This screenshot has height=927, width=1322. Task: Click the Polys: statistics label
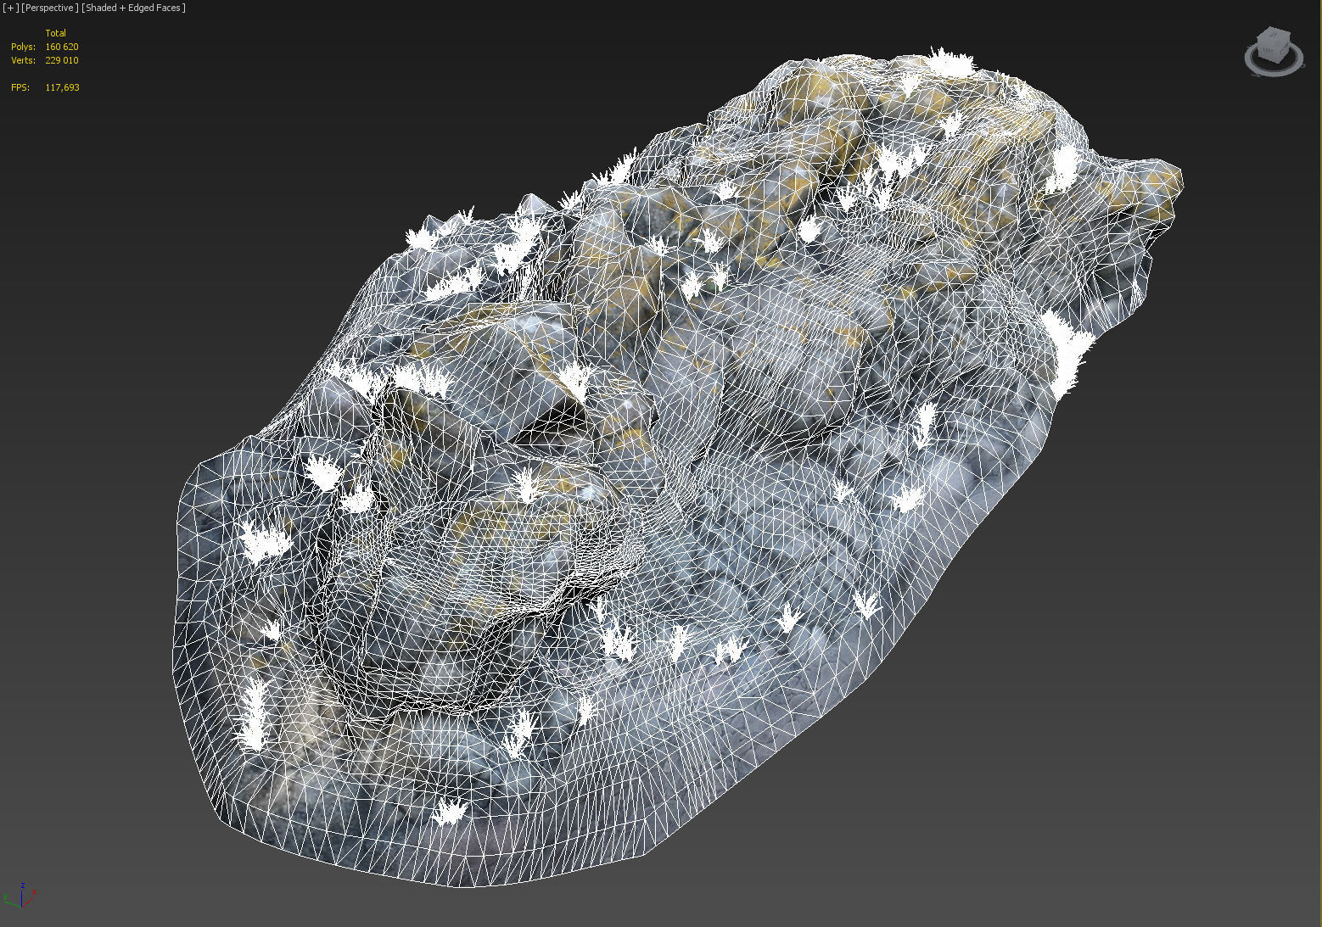coord(23,47)
